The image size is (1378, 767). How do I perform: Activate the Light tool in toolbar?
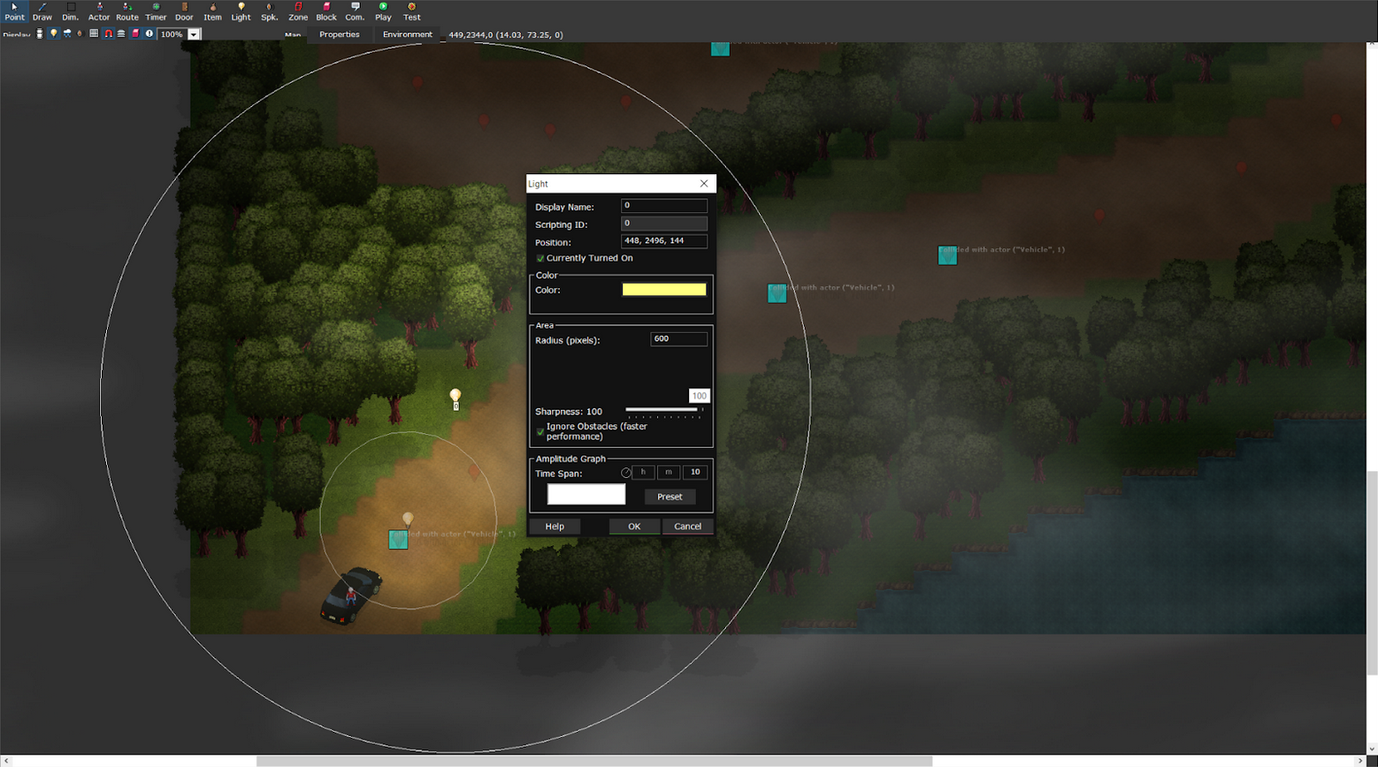(241, 11)
